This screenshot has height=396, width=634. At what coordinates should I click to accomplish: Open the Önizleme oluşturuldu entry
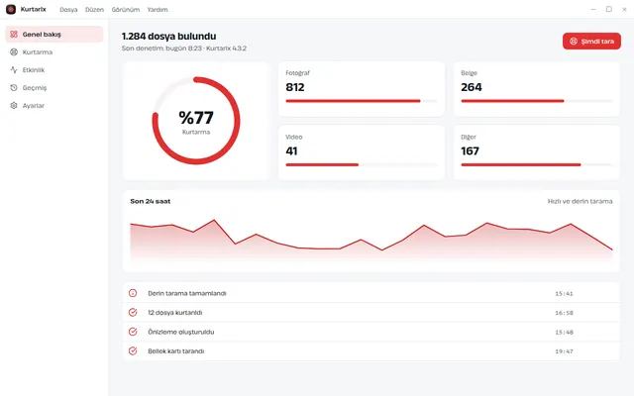[x=371, y=332]
